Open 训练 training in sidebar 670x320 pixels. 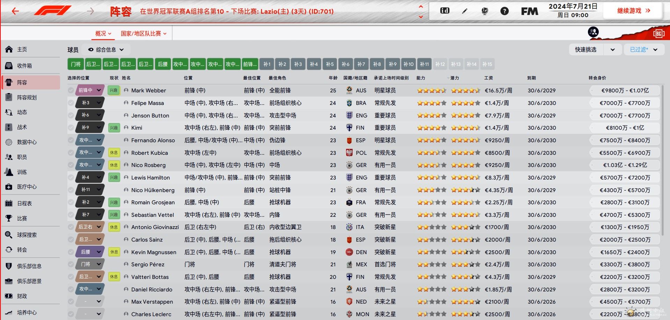(31, 172)
